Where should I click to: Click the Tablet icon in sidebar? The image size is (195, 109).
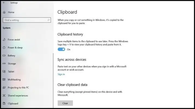pos(4,72)
